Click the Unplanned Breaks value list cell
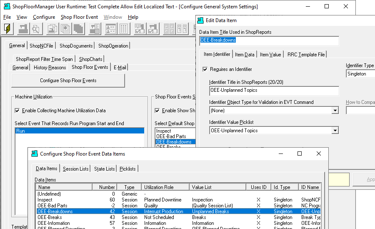This screenshot has height=229, width=375. [210, 211]
